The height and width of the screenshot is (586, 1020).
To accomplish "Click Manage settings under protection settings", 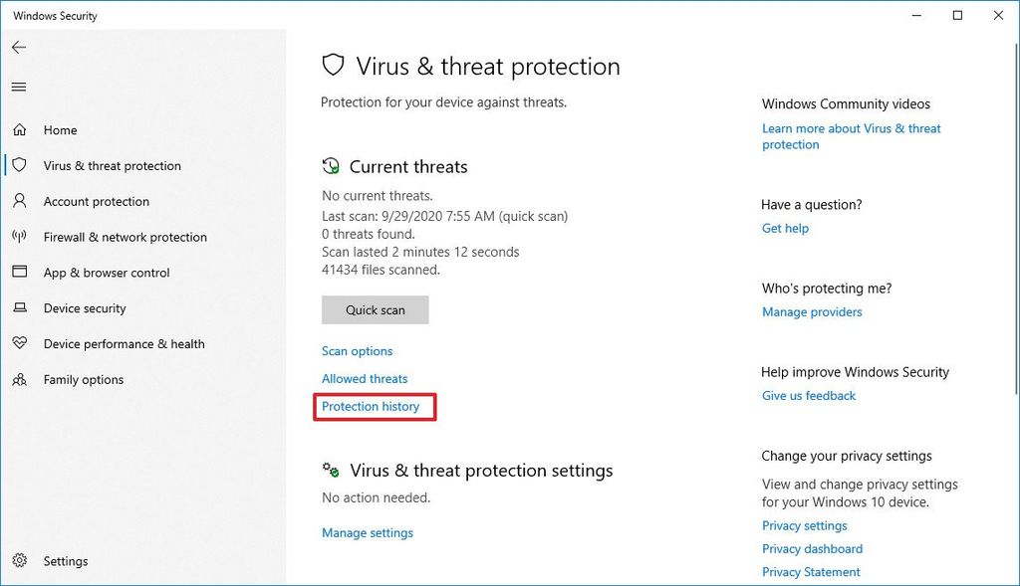I will click(x=367, y=532).
